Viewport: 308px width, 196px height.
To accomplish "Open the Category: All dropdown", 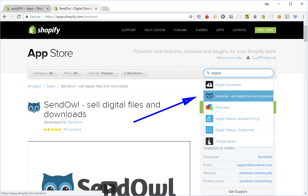I will point(45,73).
